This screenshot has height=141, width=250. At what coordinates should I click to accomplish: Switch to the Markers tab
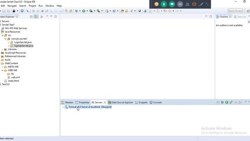(67, 102)
